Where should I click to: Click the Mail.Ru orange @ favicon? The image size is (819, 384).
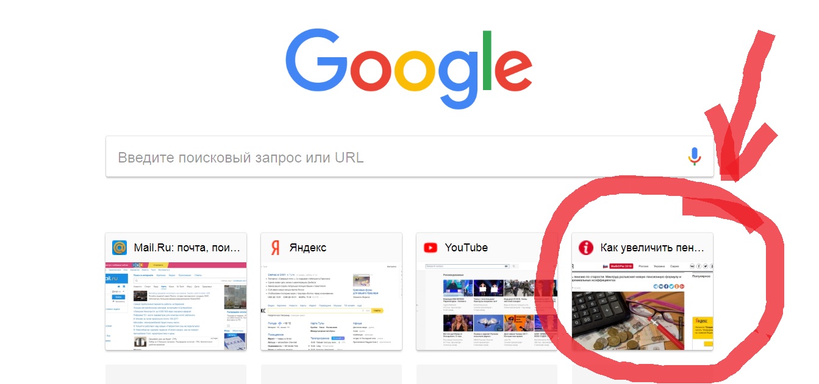[x=119, y=248]
